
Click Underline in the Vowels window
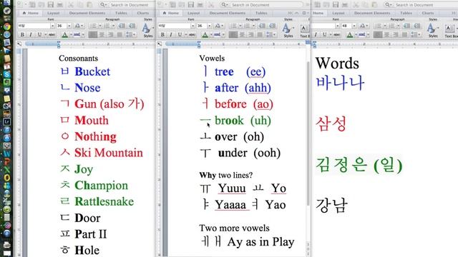pos(180,35)
